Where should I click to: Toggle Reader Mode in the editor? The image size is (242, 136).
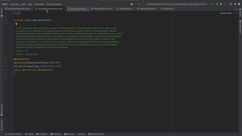click(x=226, y=13)
